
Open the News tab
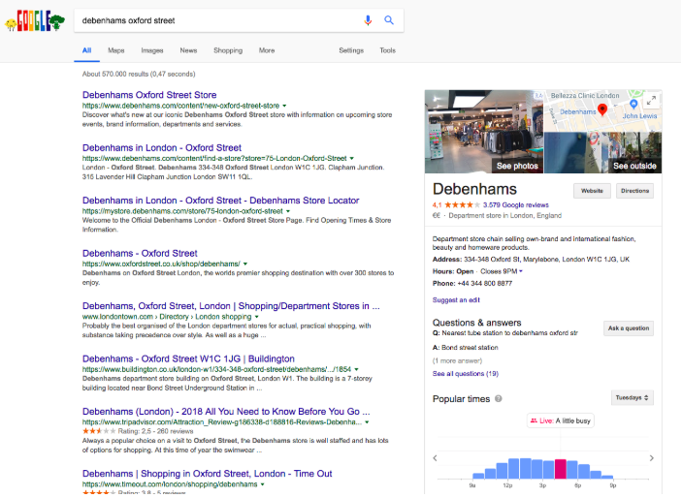(x=188, y=50)
